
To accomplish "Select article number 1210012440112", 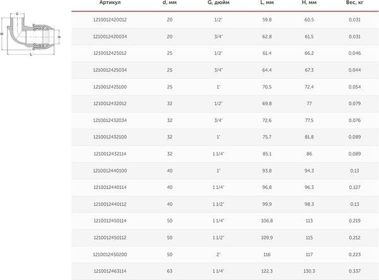I will point(110,204).
